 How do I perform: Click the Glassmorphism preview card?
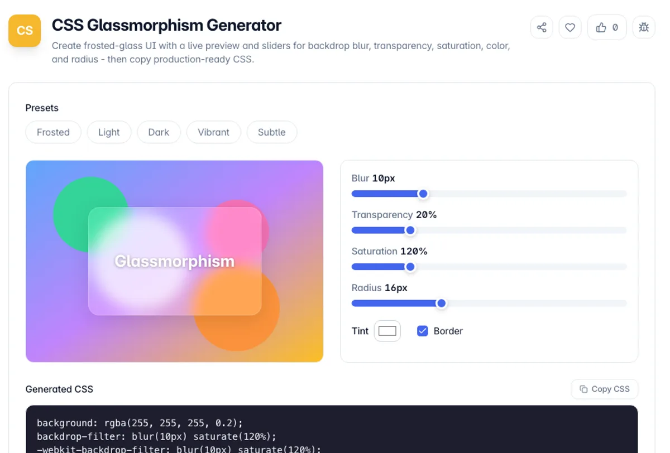point(175,261)
